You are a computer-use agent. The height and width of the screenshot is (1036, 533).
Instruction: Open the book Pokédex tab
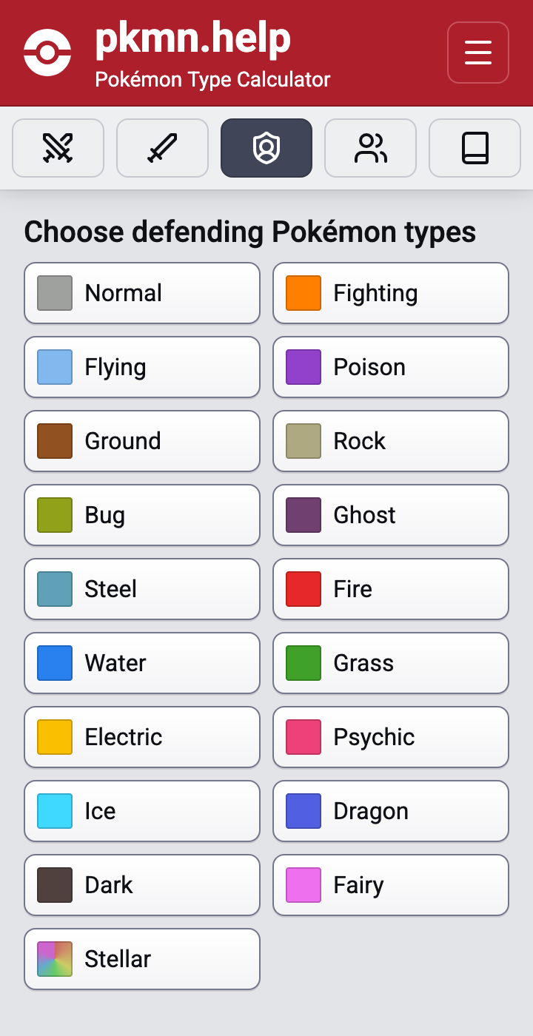click(475, 148)
